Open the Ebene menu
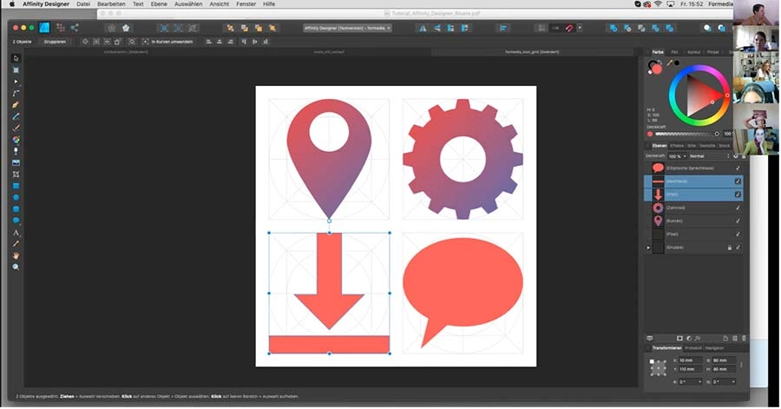781x409 pixels. (x=160, y=4)
